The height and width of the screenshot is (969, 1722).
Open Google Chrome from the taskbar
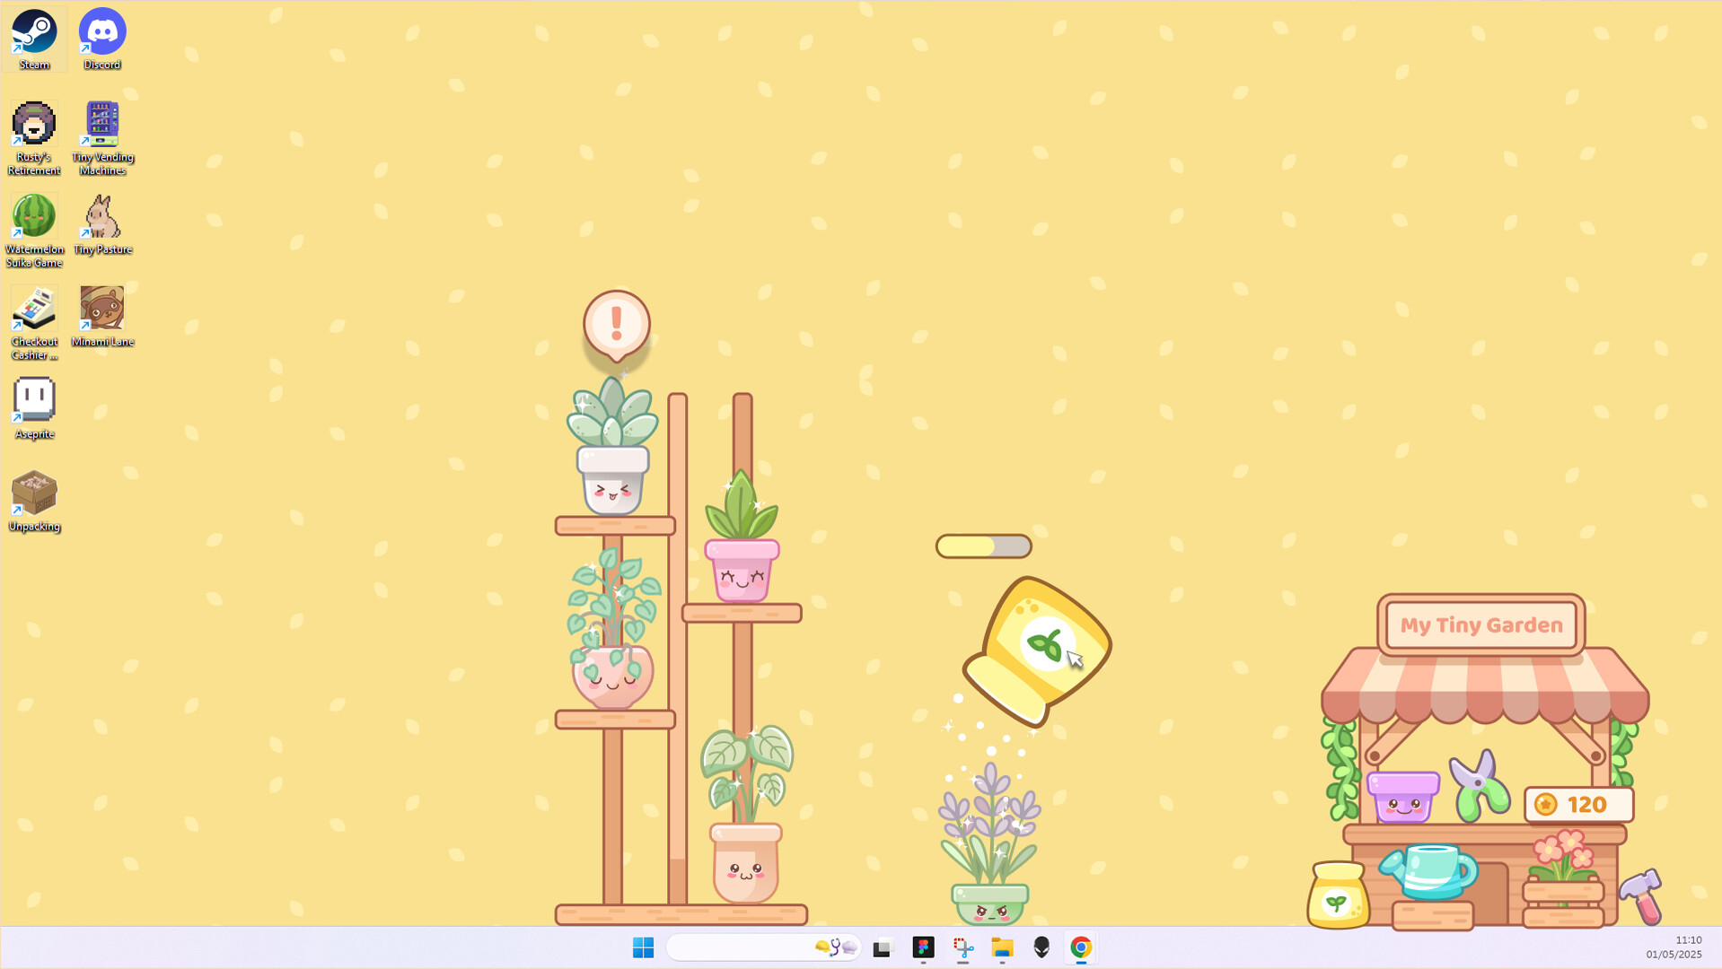pos(1081,947)
